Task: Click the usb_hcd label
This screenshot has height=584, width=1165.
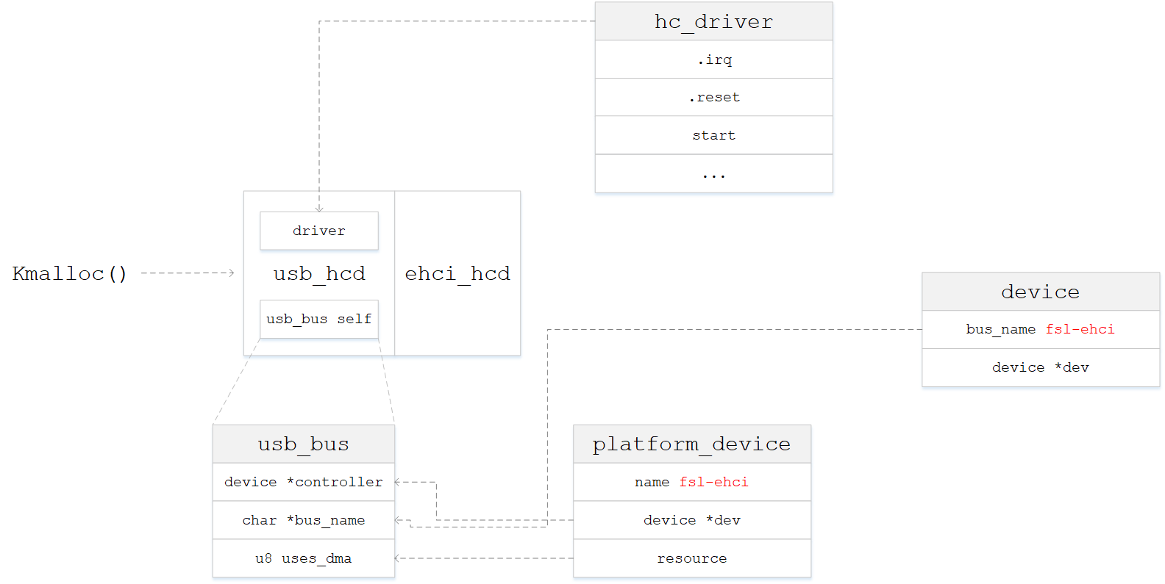Action: [x=319, y=274]
